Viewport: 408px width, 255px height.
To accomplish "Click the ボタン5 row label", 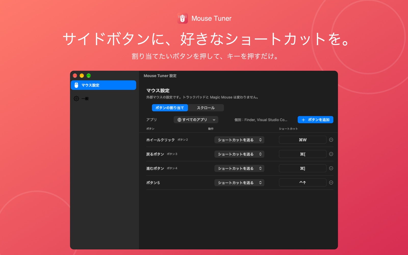I will point(153,183).
